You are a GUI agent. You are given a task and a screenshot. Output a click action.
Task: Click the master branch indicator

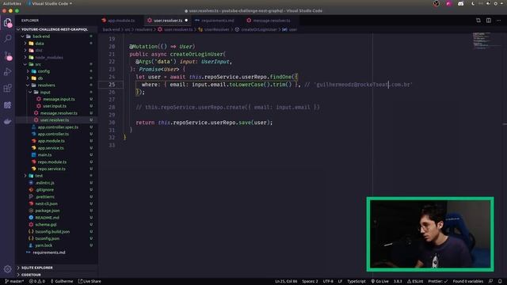[14, 282]
